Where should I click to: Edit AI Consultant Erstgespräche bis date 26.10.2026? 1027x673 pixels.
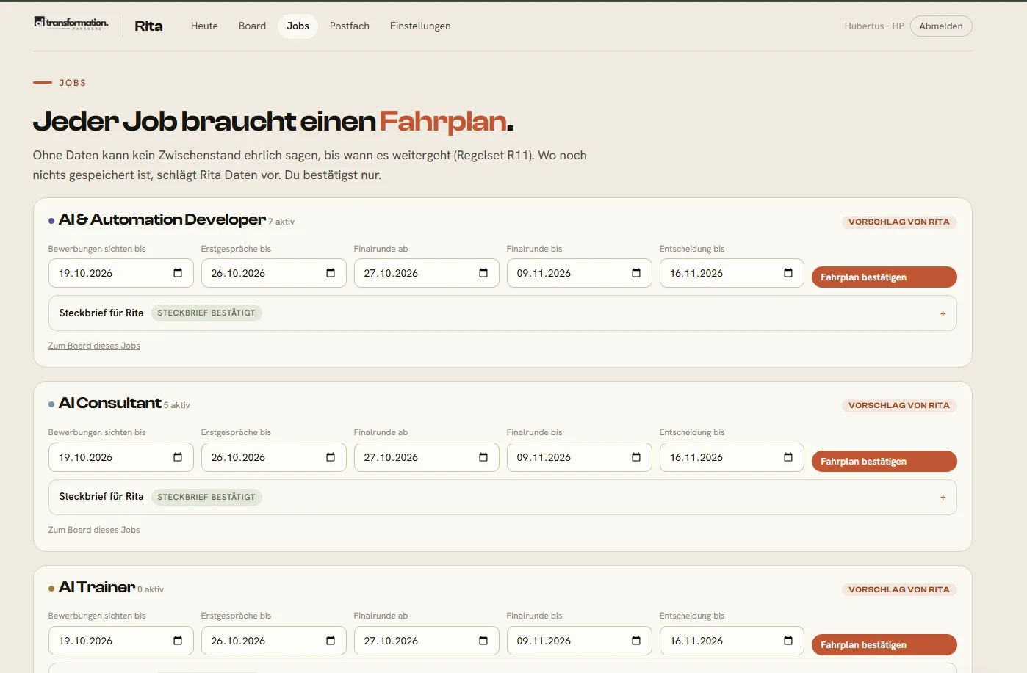point(274,457)
